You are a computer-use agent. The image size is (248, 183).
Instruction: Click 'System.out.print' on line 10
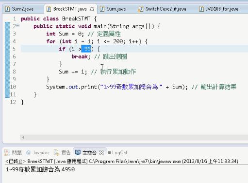tap(71, 87)
